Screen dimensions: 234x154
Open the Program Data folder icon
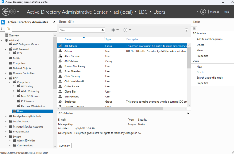[x=10, y=131]
